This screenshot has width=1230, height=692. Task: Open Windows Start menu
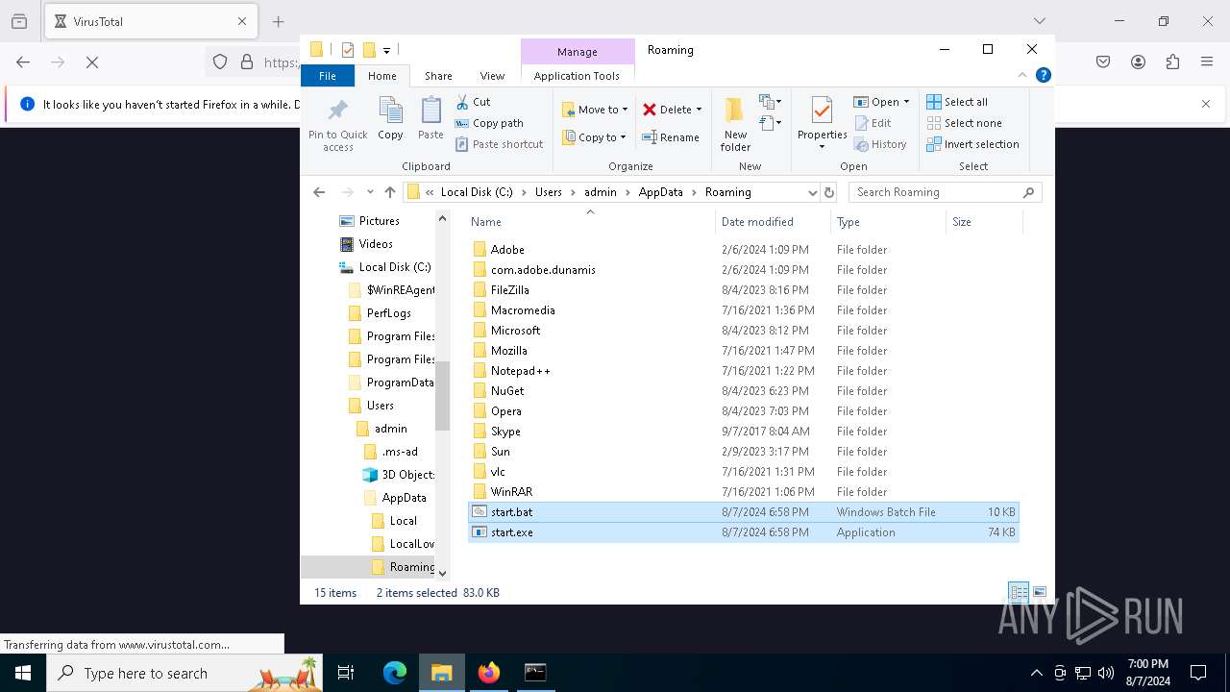coord(23,673)
